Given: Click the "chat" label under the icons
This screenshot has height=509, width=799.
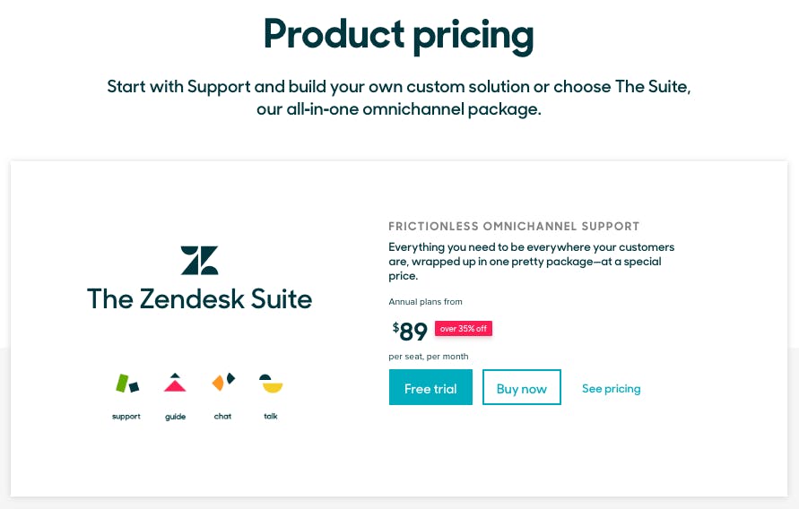Looking at the screenshot, I should (222, 417).
